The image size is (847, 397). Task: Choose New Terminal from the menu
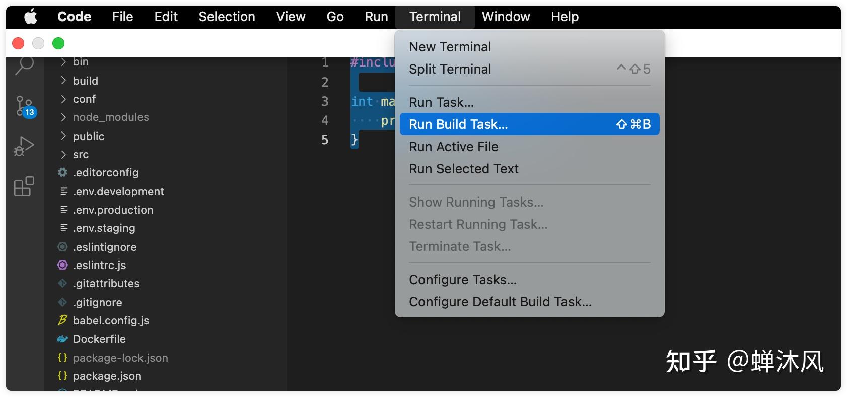click(450, 47)
